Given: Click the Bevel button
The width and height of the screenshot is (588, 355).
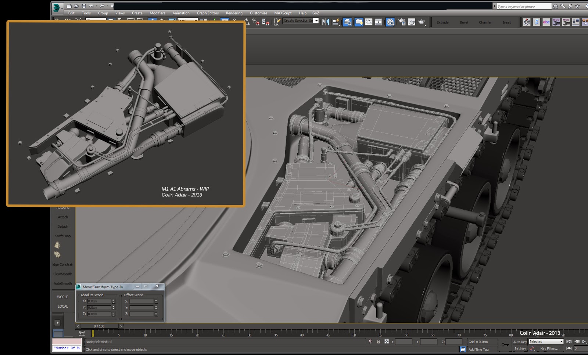Looking at the screenshot, I should coord(464,22).
